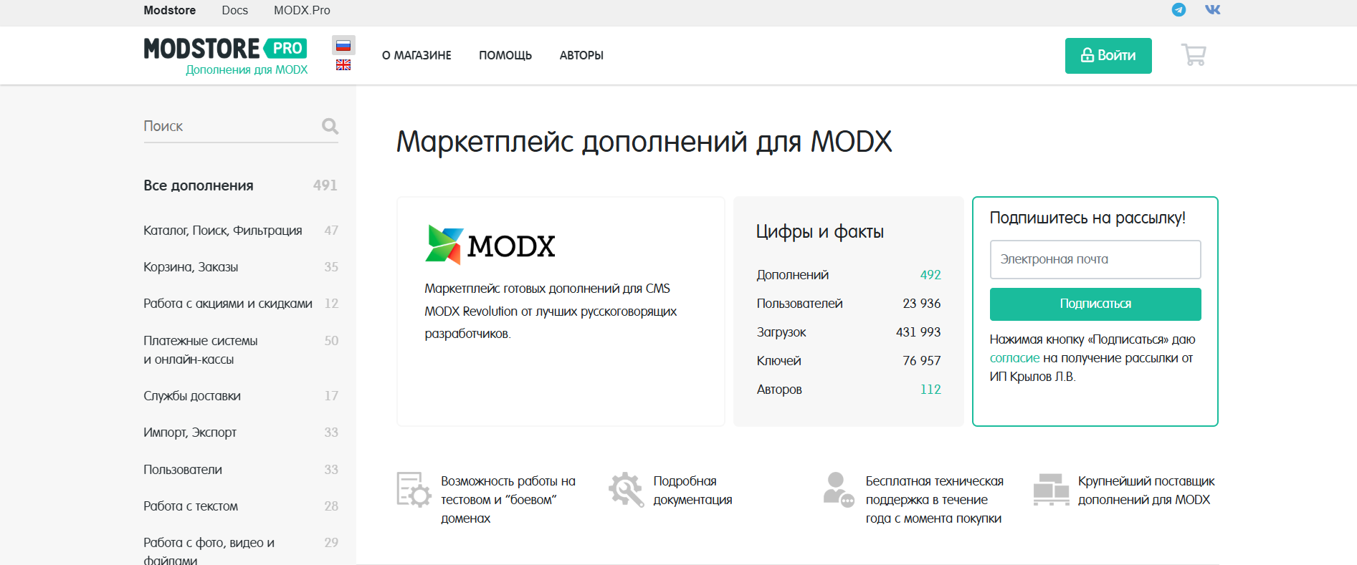Click the Загрузок 431 993 value

coord(918,332)
